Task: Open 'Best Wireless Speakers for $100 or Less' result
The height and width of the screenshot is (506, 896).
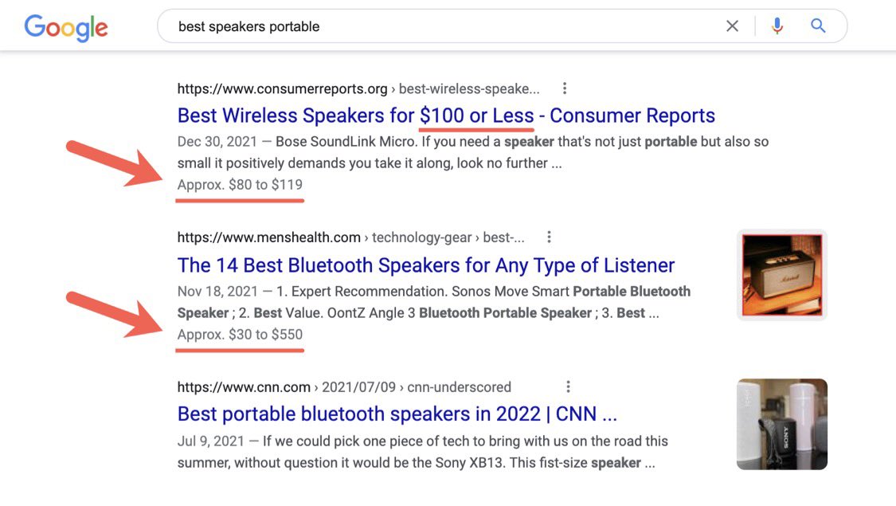Action: tap(446, 116)
